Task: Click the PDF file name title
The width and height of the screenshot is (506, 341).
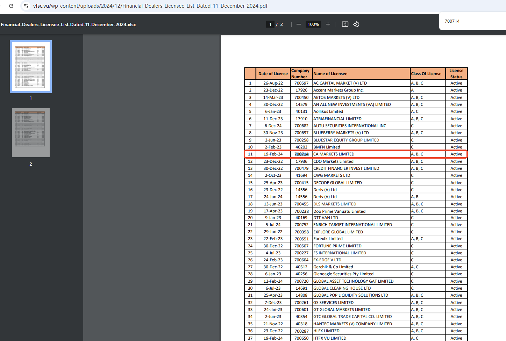Action: tap(68, 24)
